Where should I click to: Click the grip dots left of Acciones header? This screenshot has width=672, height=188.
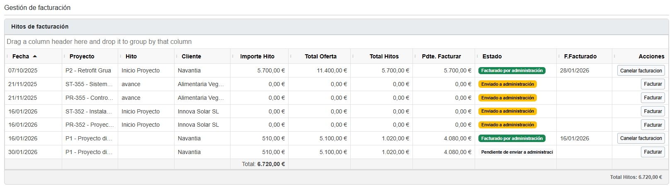click(615, 56)
